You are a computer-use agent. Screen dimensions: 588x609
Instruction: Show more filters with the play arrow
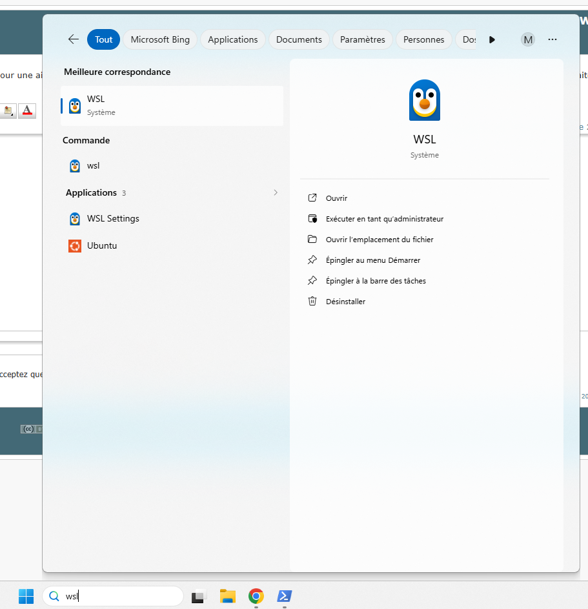[492, 39]
